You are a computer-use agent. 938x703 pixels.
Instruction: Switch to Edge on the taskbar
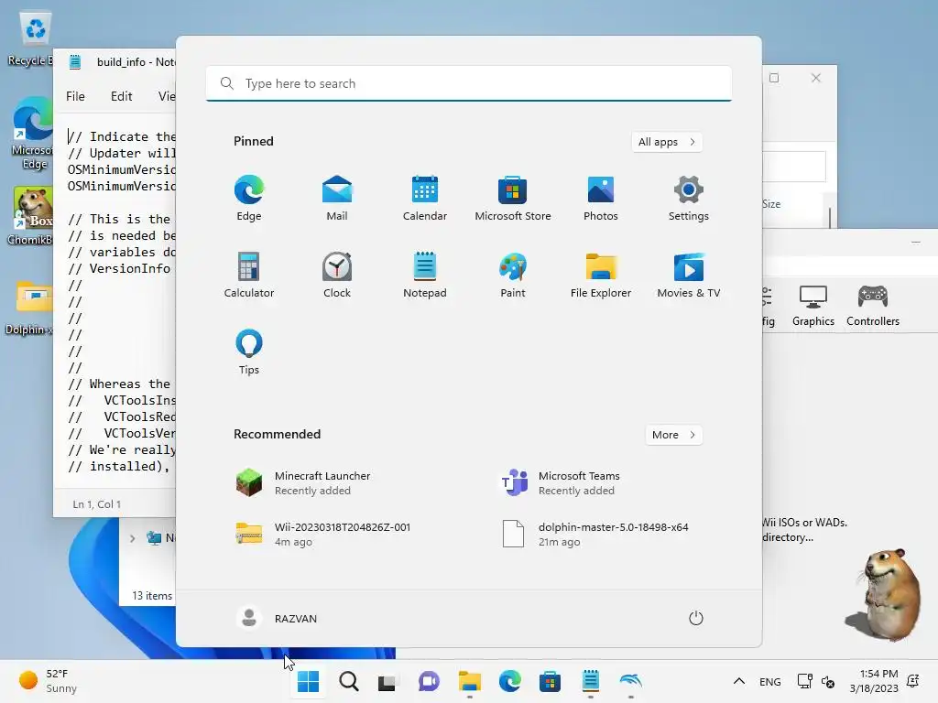point(509,681)
